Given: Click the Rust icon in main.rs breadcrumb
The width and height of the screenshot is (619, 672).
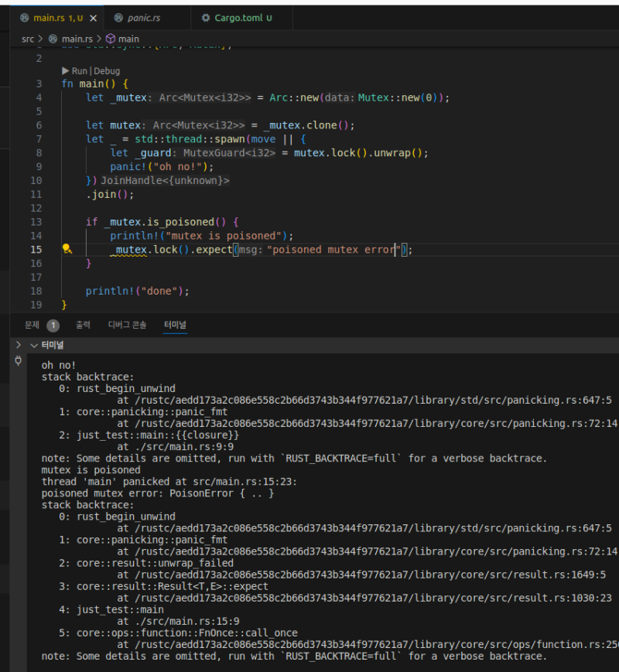Looking at the screenshot, I should tap(53, 38).
